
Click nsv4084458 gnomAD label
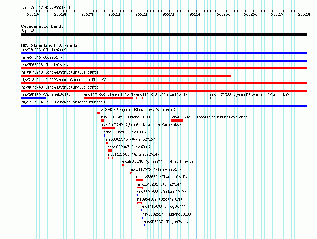coord(161,162)
